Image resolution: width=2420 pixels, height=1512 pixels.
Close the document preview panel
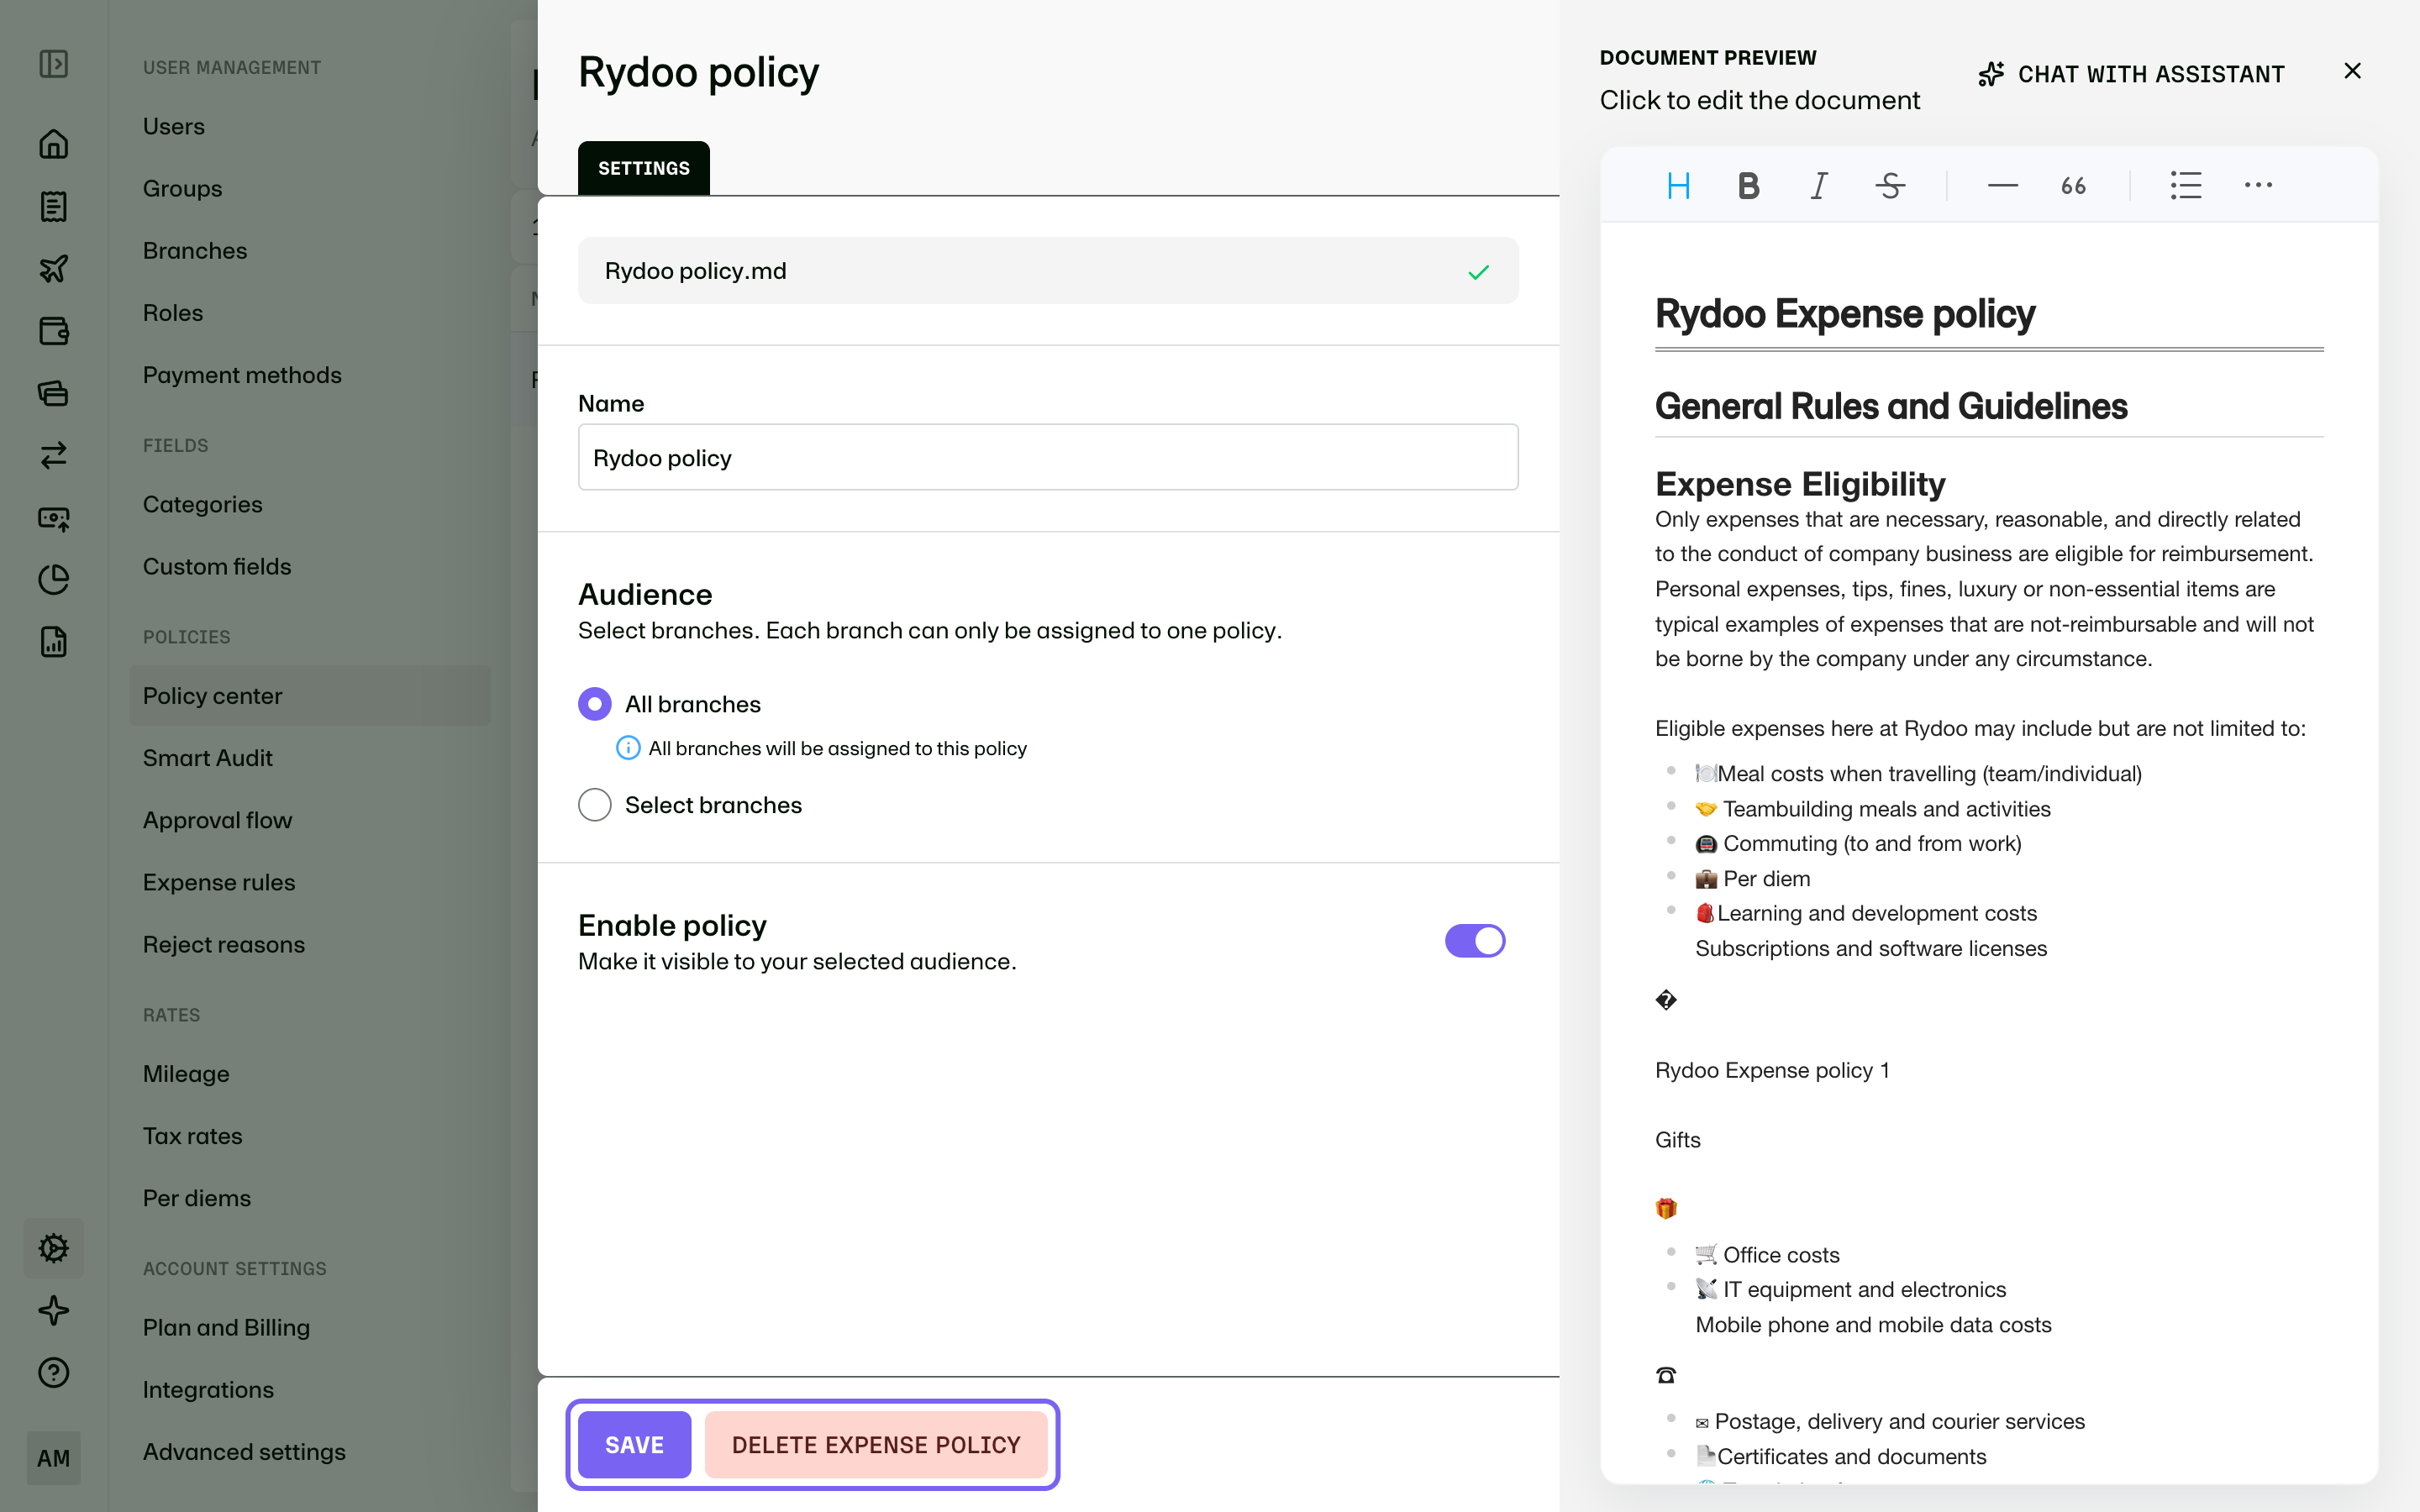point(2352,71)
